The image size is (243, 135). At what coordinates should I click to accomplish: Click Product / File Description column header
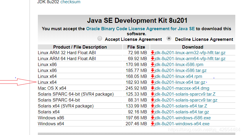coord(80,47)
